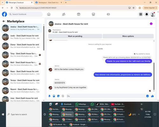Open the $1,200 3bed 2bath listing link
159x127 pixels.
point(65,32)
